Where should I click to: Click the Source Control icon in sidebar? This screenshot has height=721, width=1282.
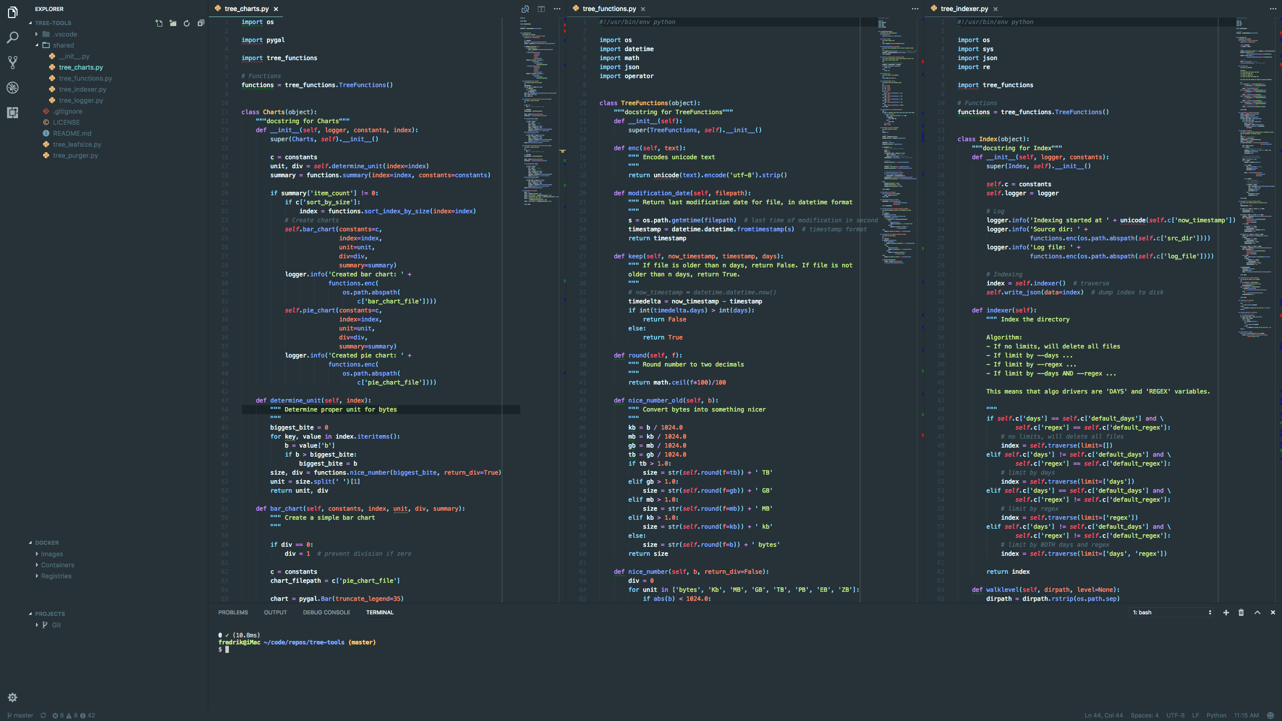[12, 62]
